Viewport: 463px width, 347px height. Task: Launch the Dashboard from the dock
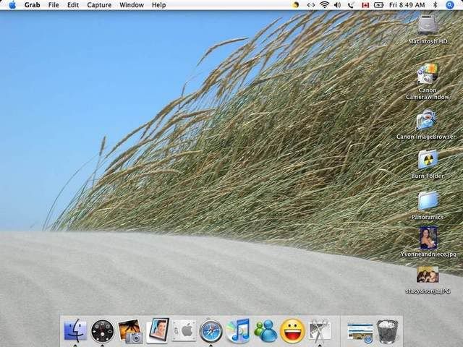pos(102,330)
